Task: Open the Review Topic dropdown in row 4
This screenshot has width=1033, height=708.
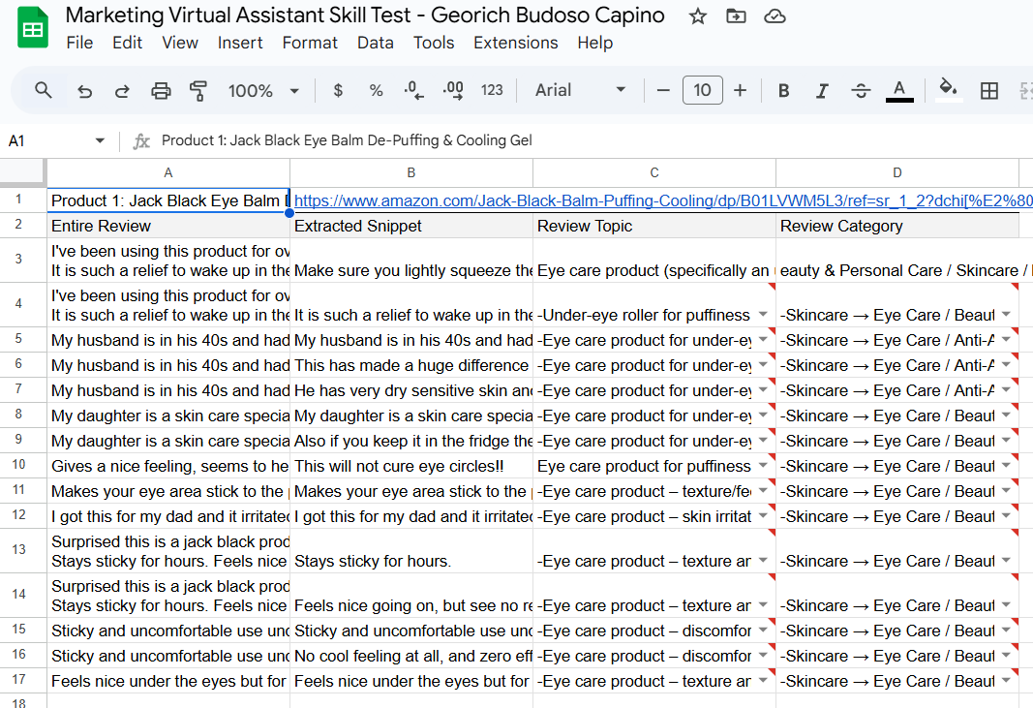Action: (x=763, y=315)
